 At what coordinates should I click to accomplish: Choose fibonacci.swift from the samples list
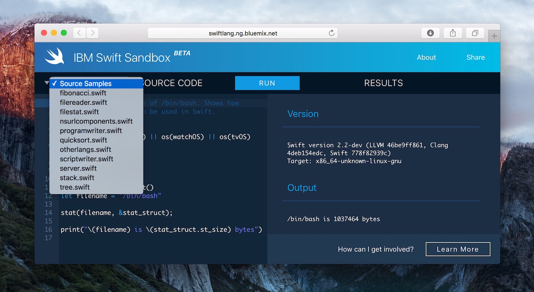96,93
